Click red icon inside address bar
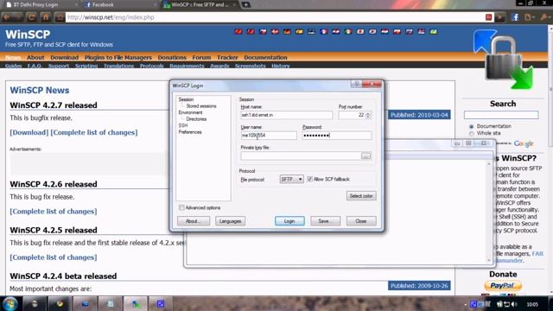Viewport: 553px width, 311px height. (x=488, y=17)
